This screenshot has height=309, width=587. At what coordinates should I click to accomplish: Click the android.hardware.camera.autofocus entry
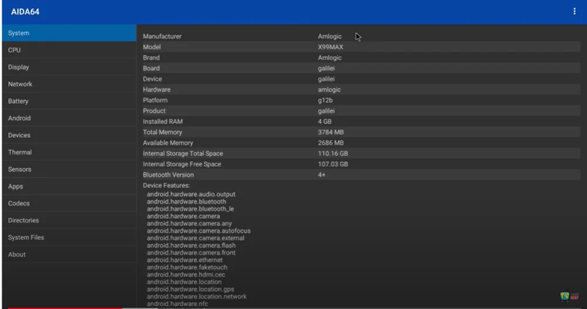[x=199, y=231]
